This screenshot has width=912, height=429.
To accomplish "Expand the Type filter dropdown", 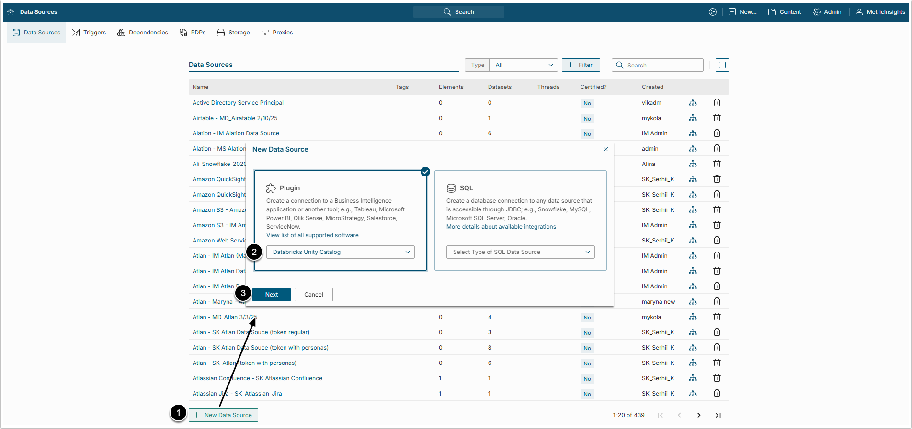I will (523, 65).
